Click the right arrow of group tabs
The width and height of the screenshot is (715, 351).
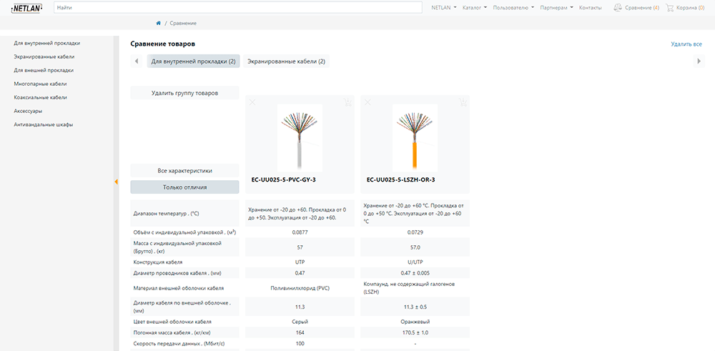pyautogui.click(x=699, y=61)
